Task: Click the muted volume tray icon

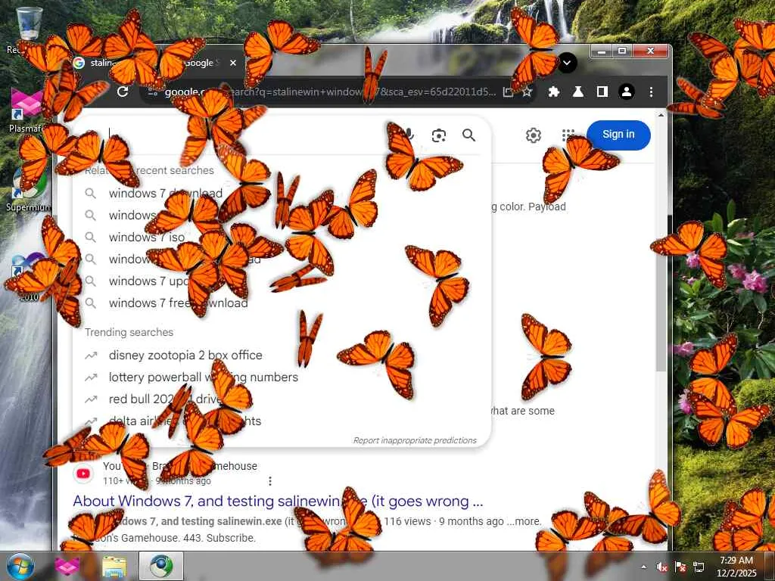Action: click(661, 567)
